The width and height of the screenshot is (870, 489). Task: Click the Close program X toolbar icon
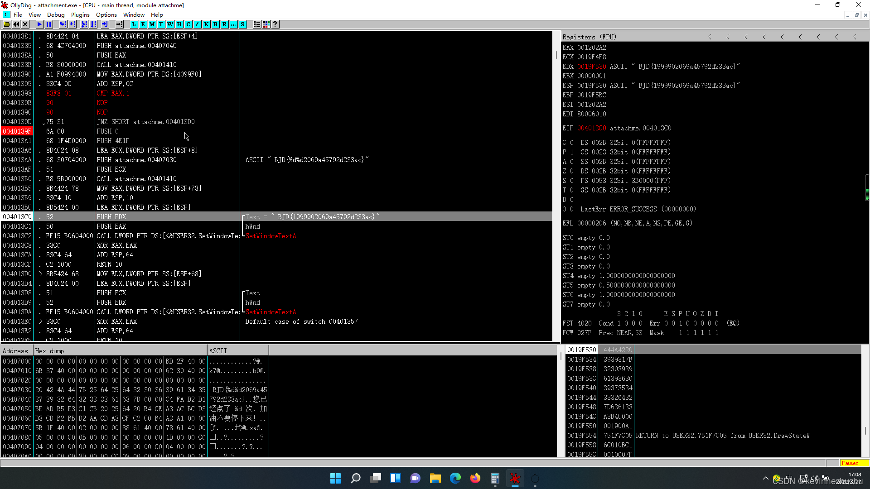(x=25, y=24)
